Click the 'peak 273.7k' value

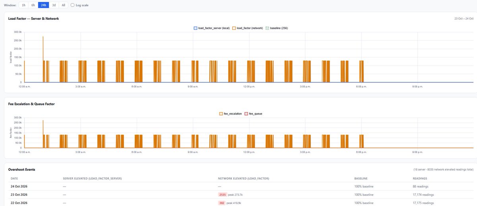(x=236, y=195)
